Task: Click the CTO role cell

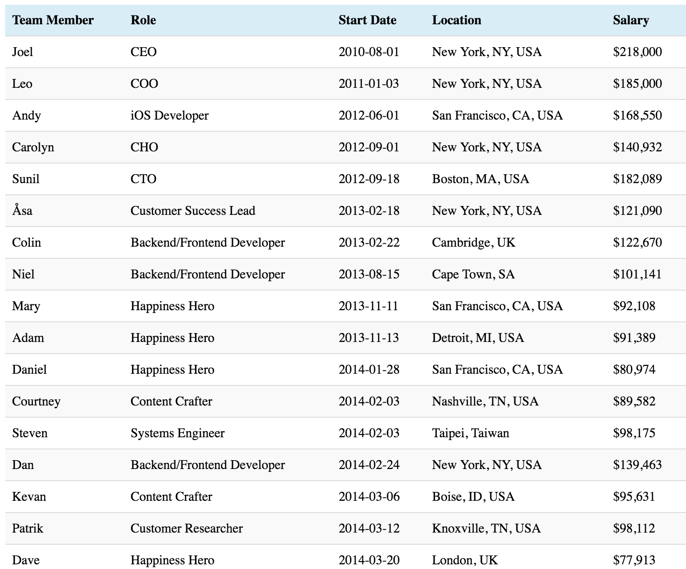Action: tap(143, 179)
